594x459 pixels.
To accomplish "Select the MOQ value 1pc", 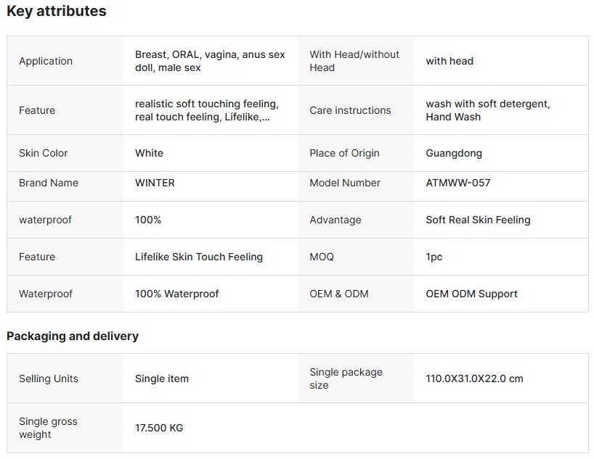I will 434,257.
